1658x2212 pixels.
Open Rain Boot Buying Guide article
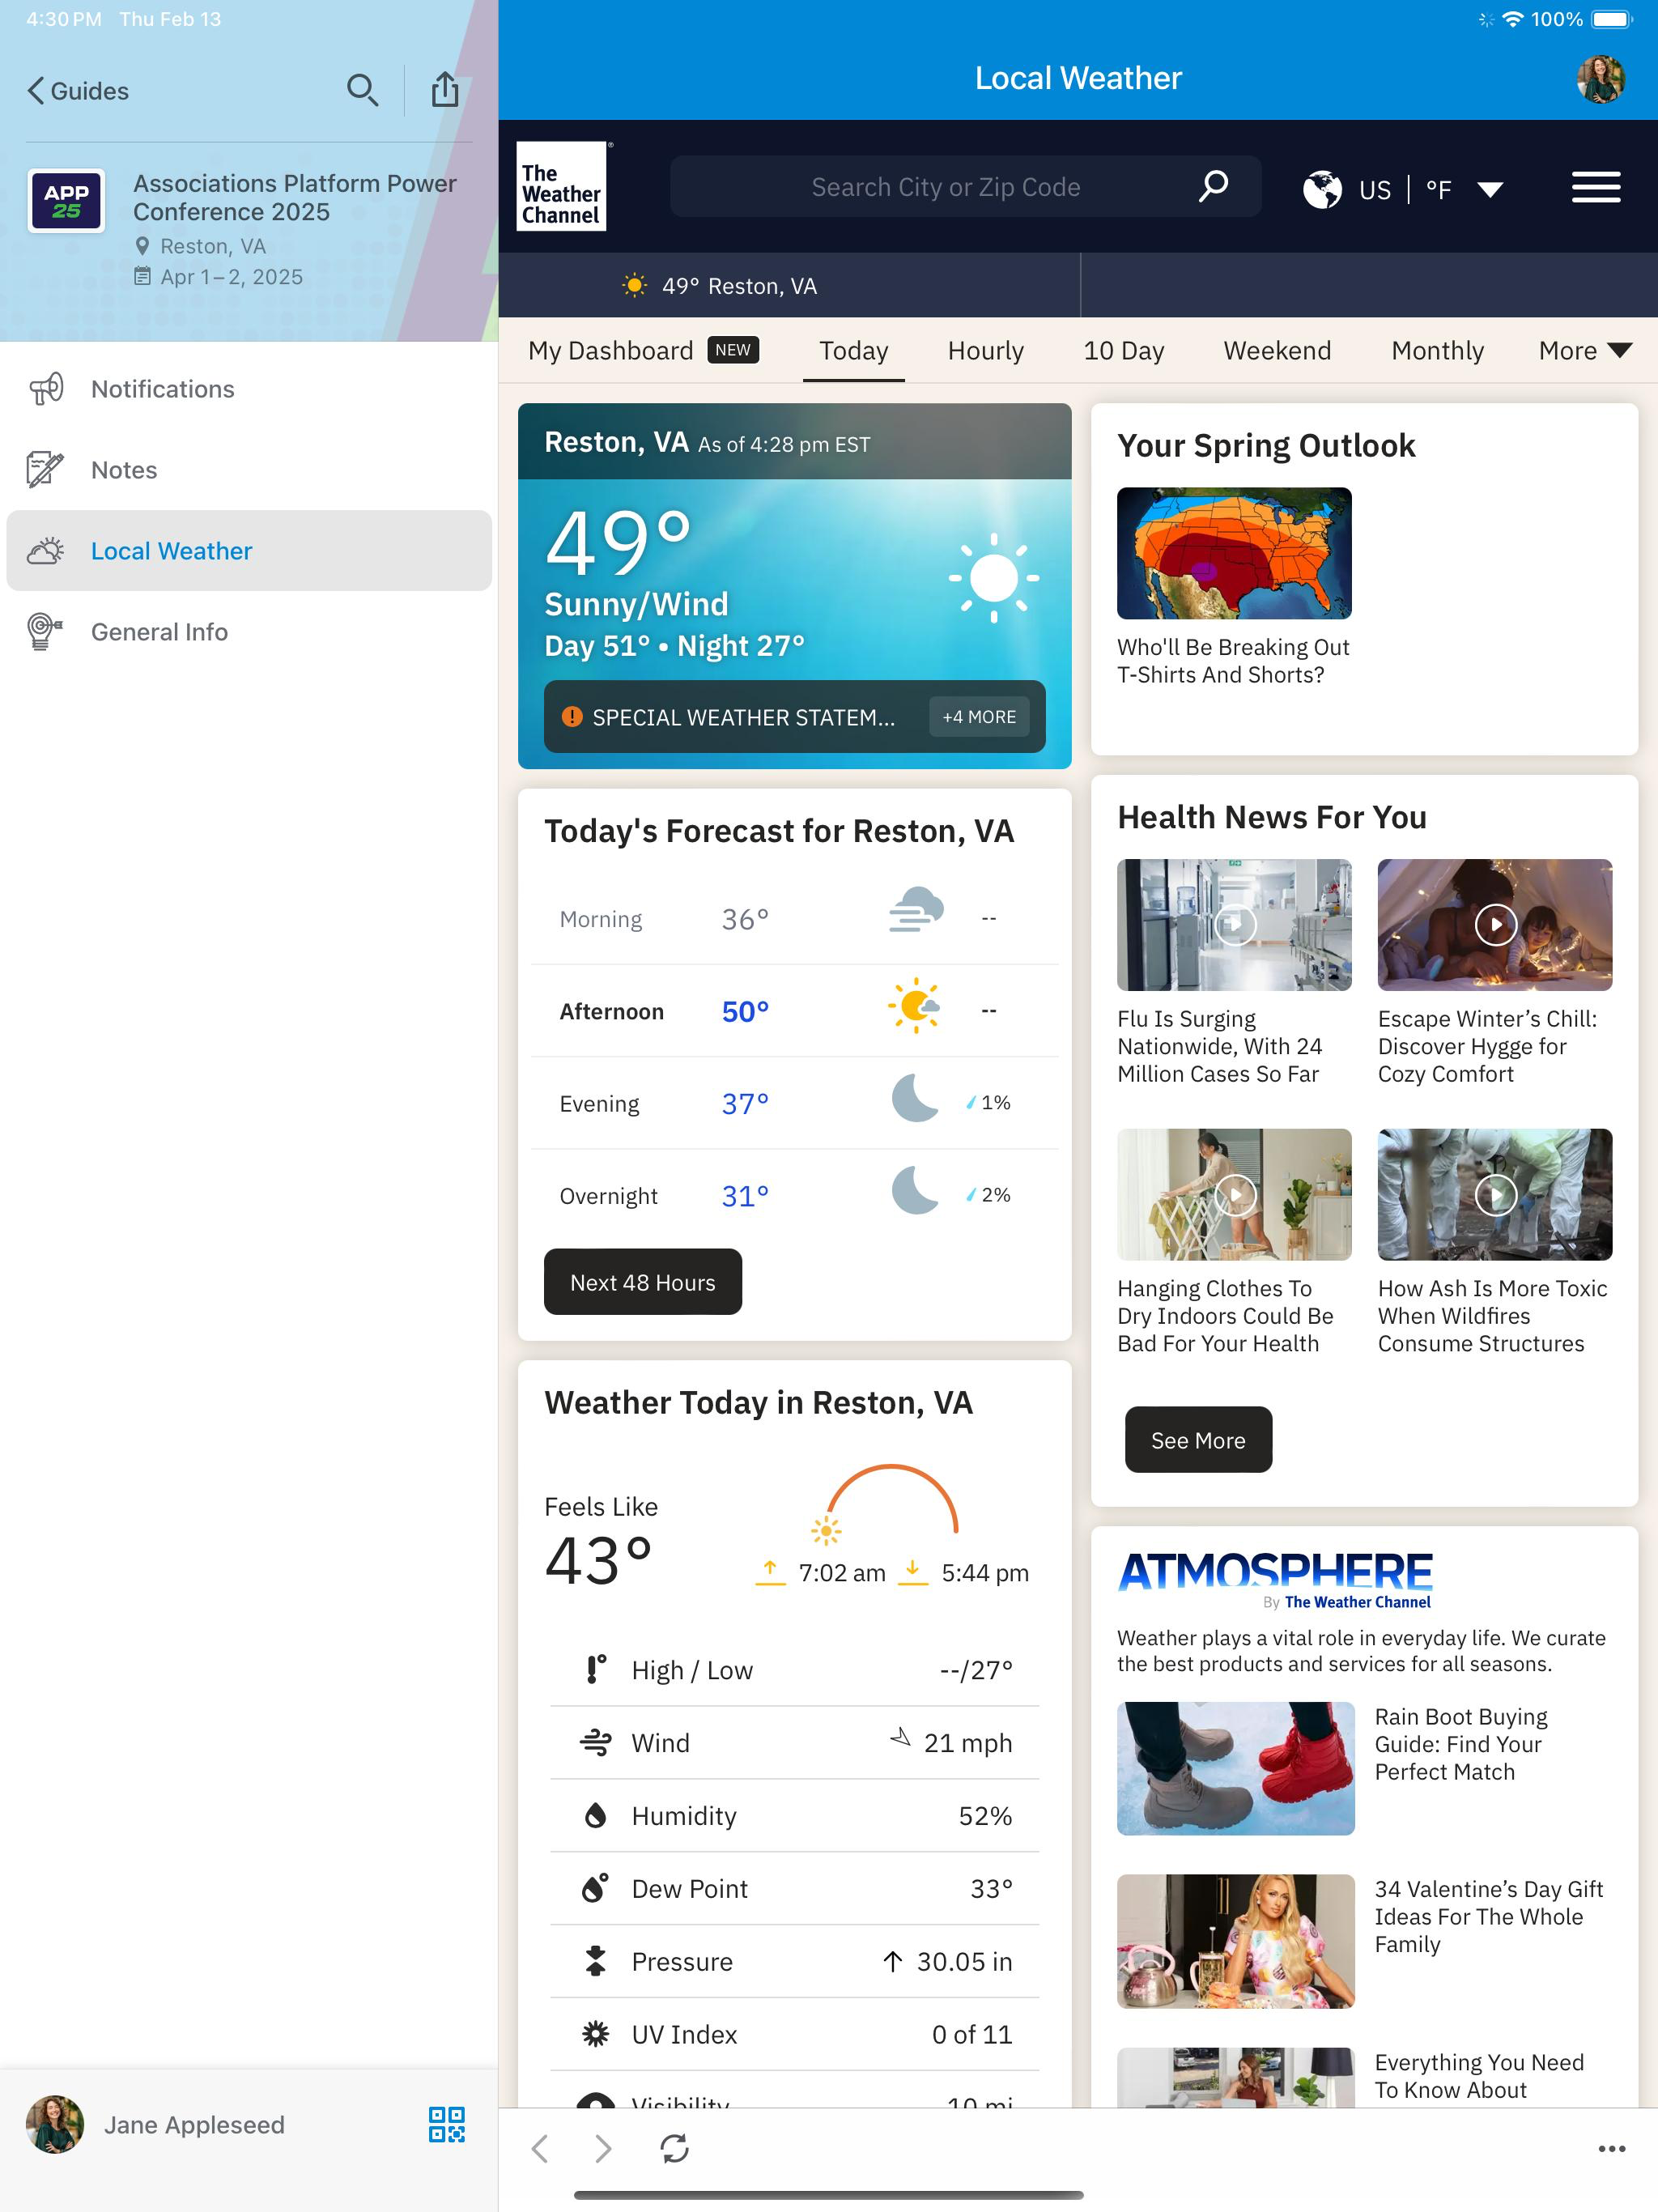(1460, 1744)
